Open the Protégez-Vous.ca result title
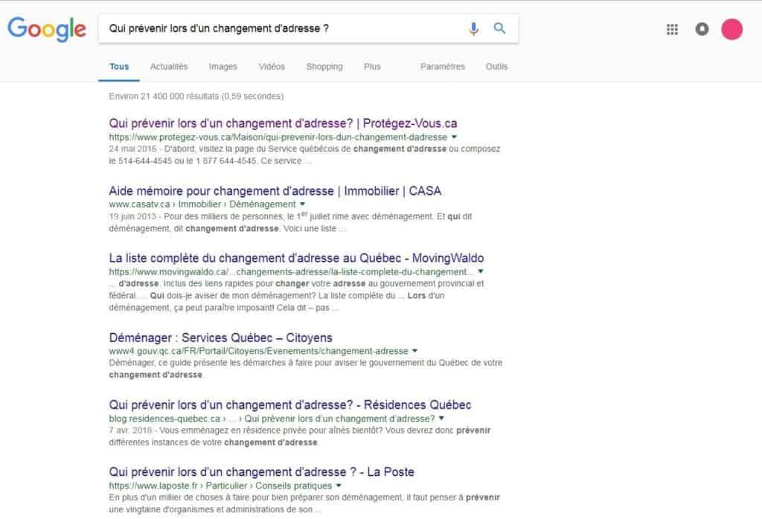Viewport: 762px width, 519px height. [x=283, y=123]
